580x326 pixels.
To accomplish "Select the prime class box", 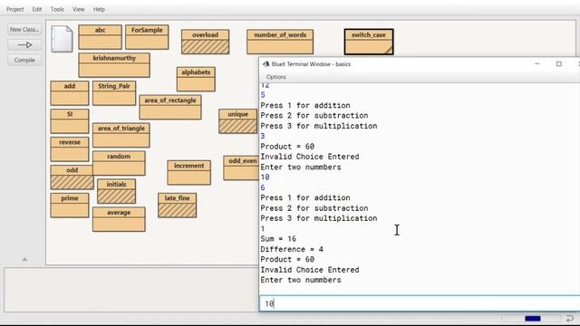I will (x=70, y=206).
